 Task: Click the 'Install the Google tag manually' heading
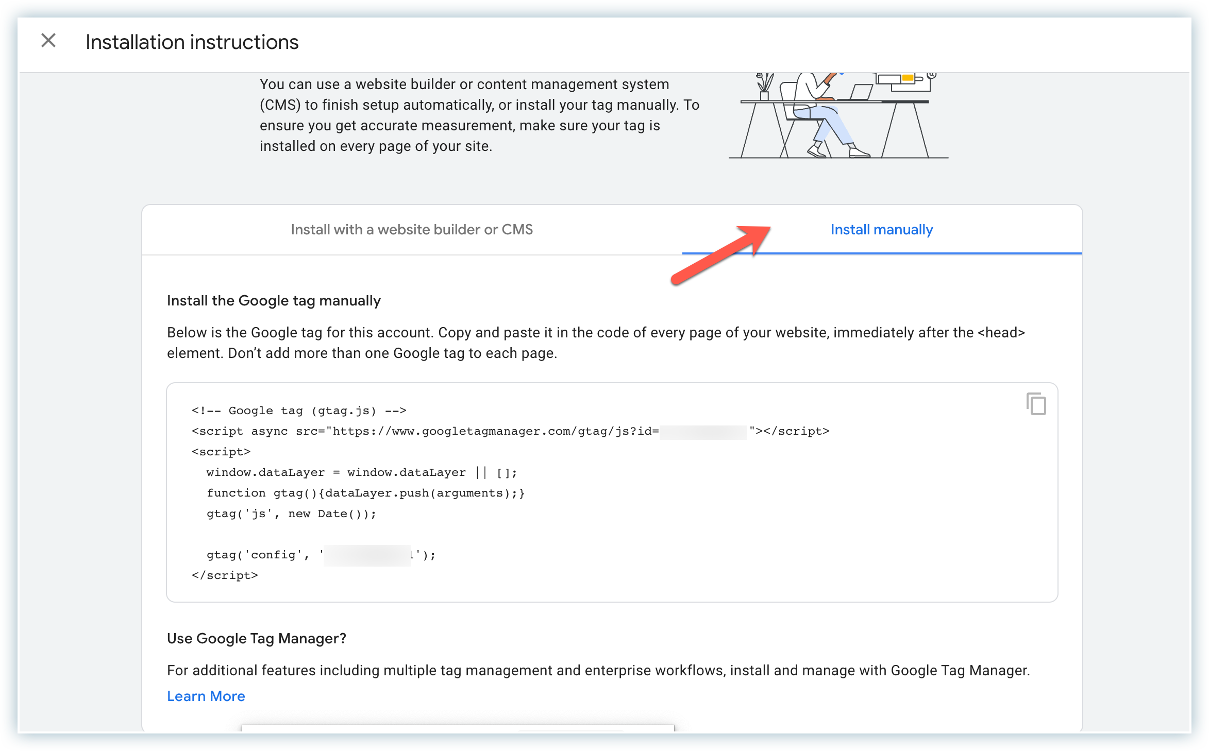pos(274,301)
